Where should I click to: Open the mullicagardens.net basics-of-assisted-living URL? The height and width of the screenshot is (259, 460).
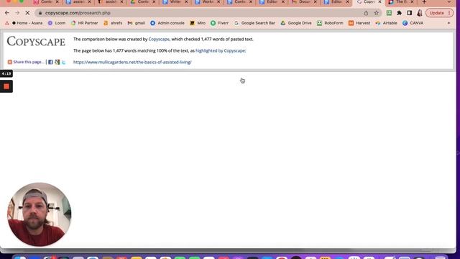tap(132, 62)
